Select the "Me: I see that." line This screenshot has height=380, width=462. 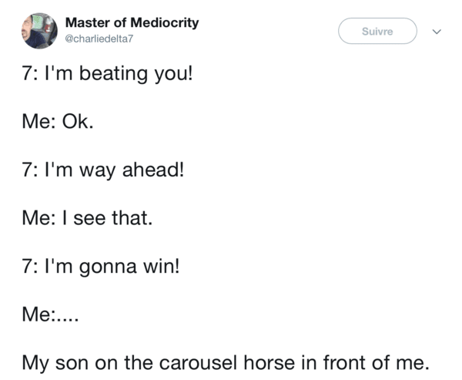[87, 218]
